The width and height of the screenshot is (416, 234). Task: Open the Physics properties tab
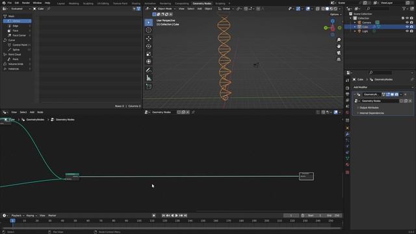[x=348, y=146]
